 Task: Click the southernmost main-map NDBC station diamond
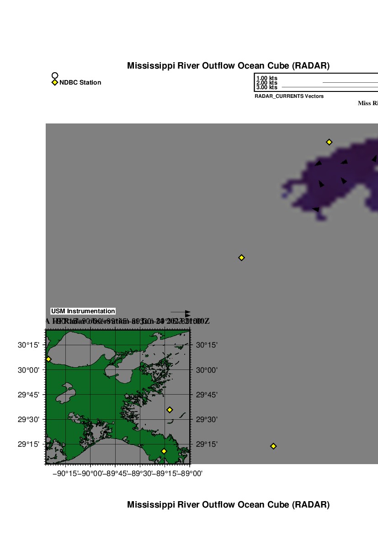coord(273,446)
